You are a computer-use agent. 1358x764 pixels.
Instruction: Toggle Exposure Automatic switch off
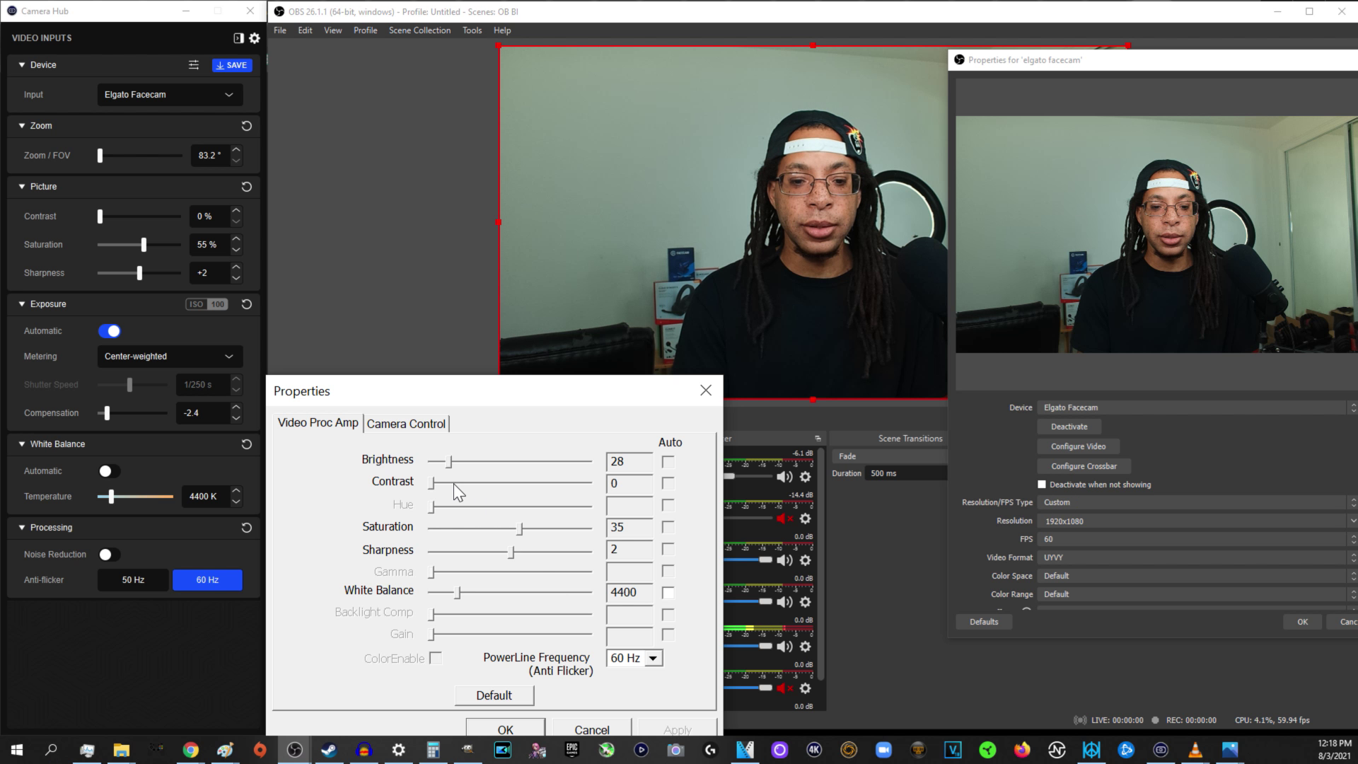[110, 331]
